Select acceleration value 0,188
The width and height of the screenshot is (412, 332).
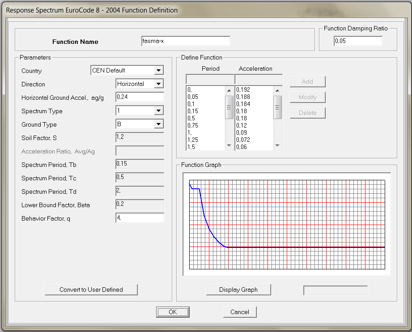[243, 97]
